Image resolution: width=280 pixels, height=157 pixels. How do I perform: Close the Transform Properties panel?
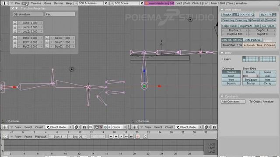pyautogui.click(x=13, y=8)
